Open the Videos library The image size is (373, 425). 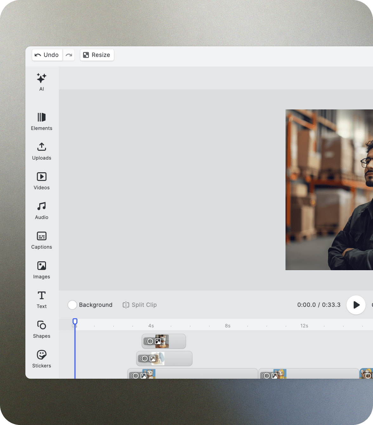[42, 181]
